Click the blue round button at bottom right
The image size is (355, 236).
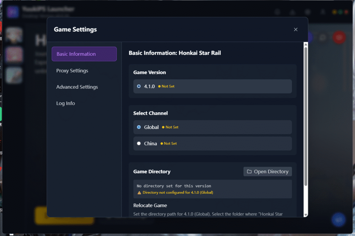339,219
